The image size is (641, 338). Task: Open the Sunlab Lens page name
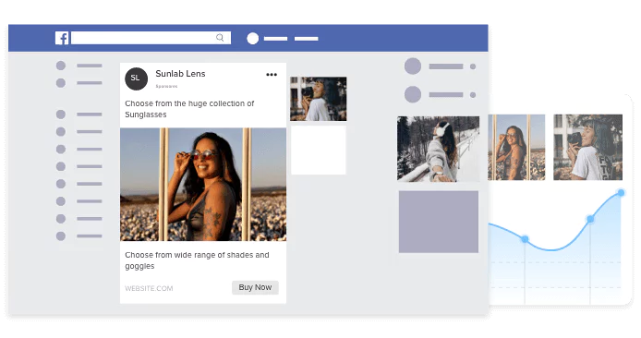click(180, 74)
